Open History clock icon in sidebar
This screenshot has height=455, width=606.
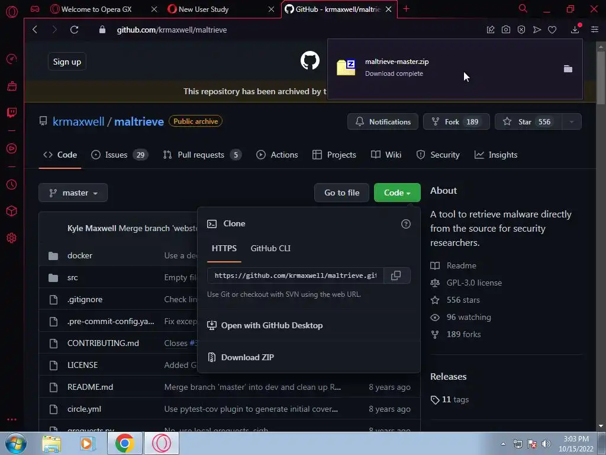click(x=12, y=185)
